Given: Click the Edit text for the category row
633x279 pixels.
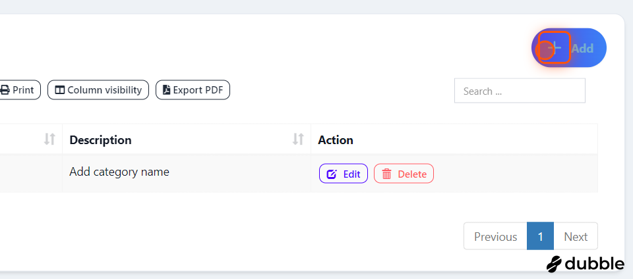Looking at the screenshot, I should point(351,174).
